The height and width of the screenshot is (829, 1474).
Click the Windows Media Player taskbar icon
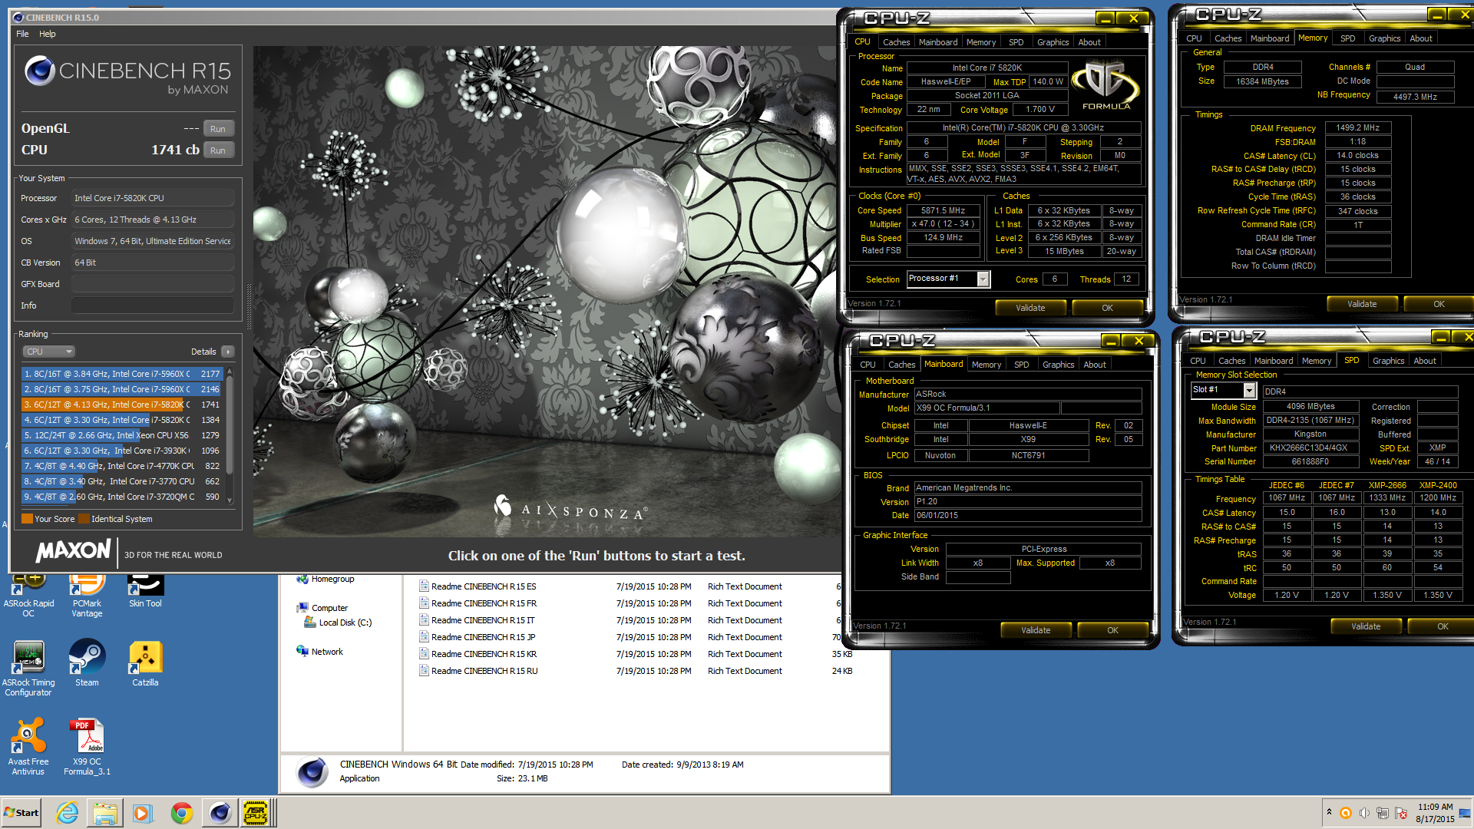[143, 813]
